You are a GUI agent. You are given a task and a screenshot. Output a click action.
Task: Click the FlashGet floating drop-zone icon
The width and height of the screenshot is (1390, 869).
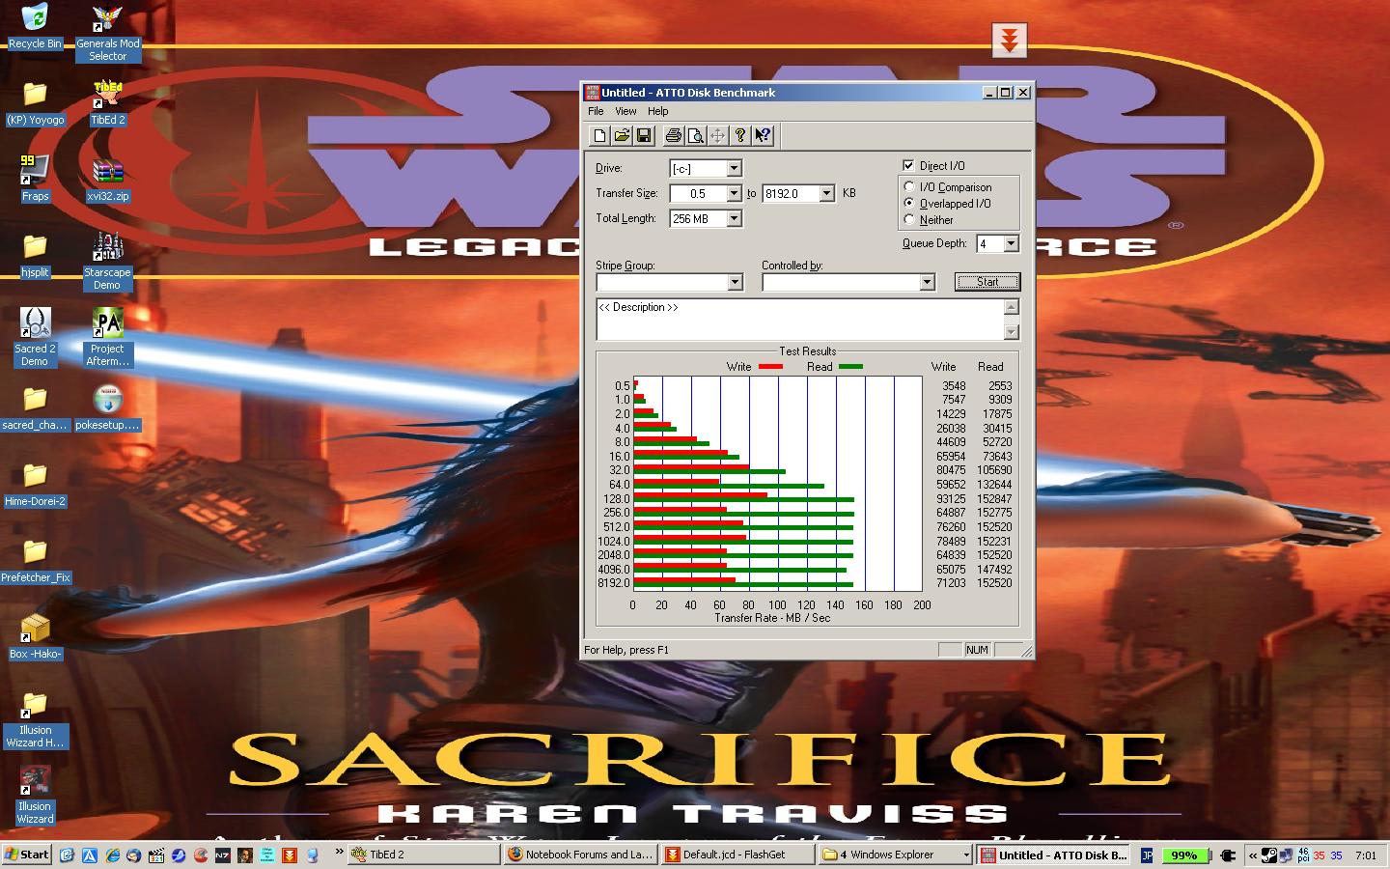(1009, 40)
